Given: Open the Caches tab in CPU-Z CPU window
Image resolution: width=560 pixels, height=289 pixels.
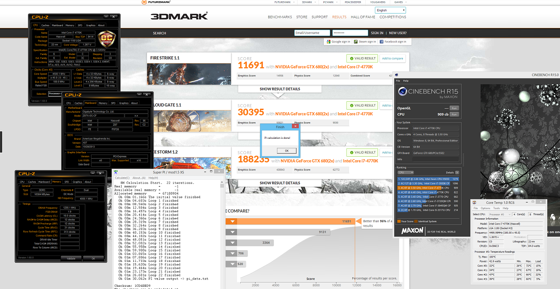Looking at the screenshot, I should point(46,25).
